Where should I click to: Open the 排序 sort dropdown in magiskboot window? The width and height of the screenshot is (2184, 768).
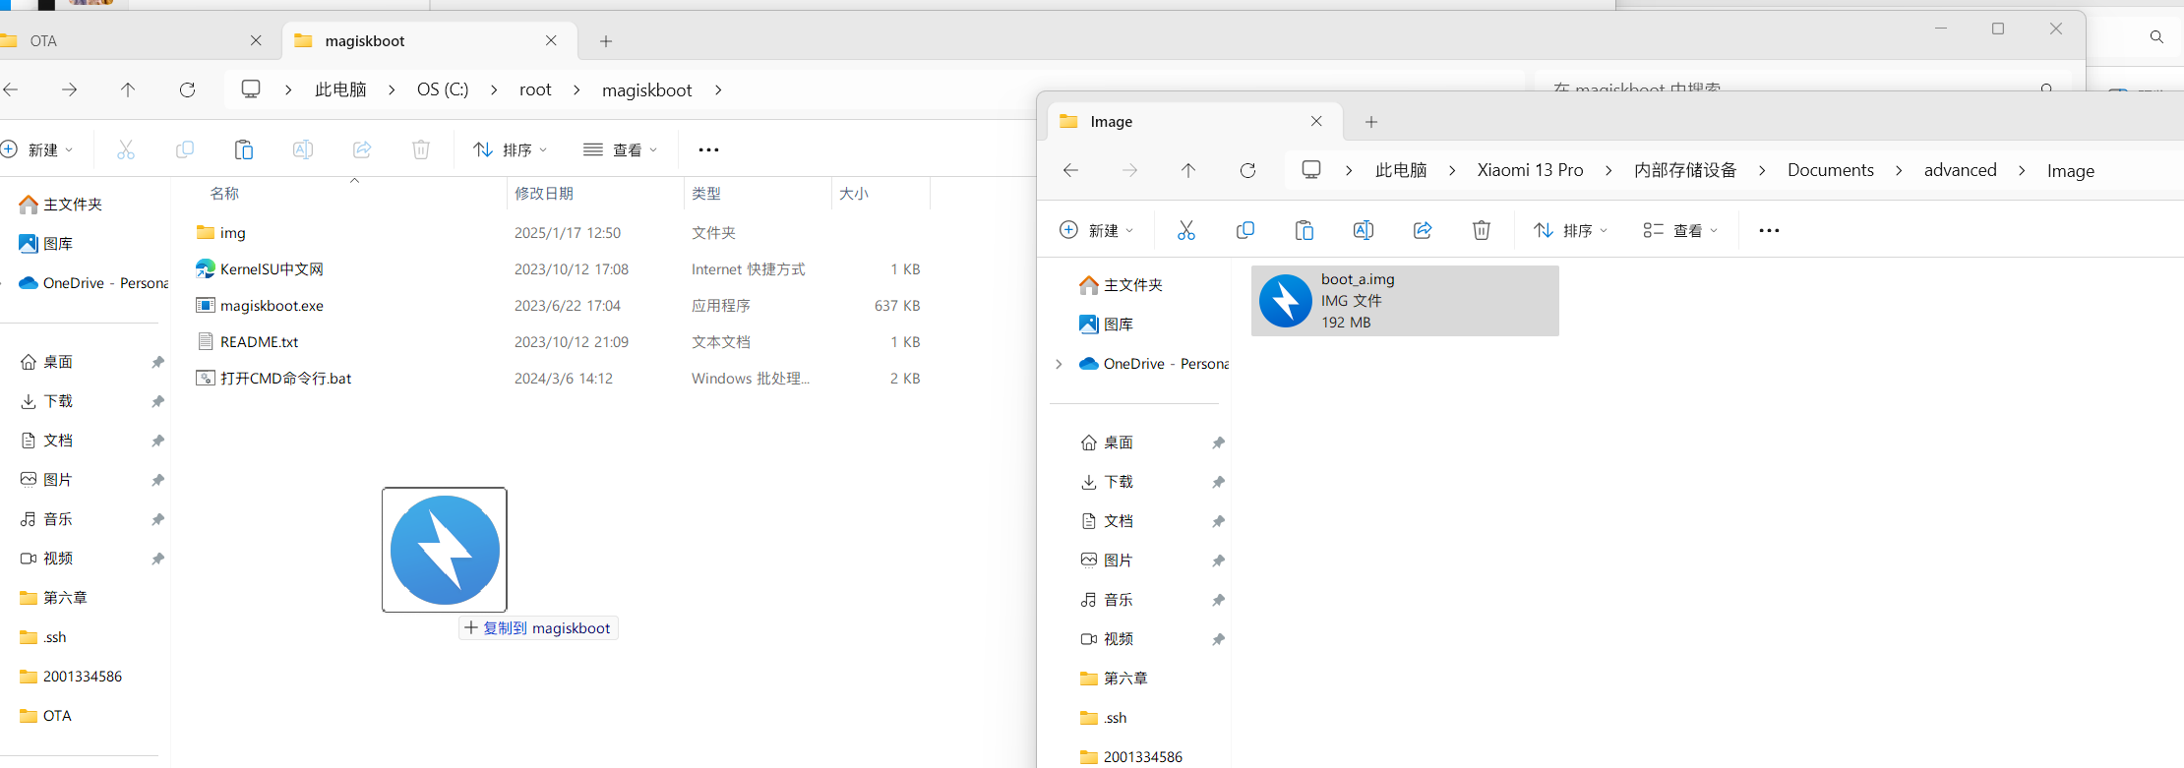tap(511, 149)
